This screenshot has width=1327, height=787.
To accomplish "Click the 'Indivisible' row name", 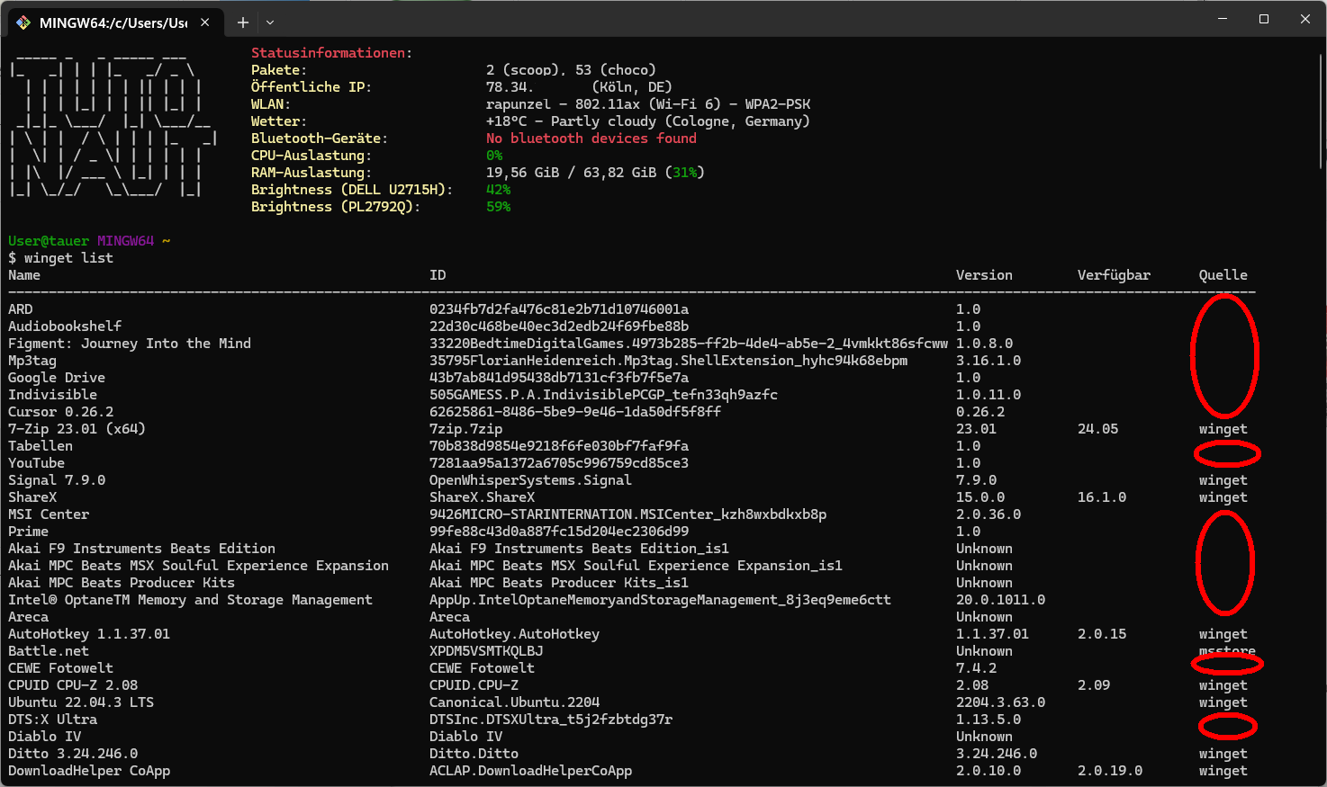I will tap(52, 395).
